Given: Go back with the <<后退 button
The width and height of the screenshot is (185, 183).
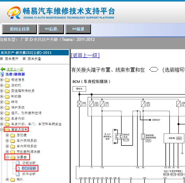Looking at the screenshot, I should 51,29.
